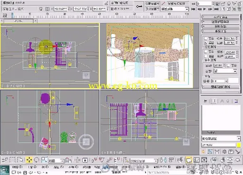Screen dimensions: 243x175
Task: Toggle the Spinner Snap icon
Action: point(117,160)
